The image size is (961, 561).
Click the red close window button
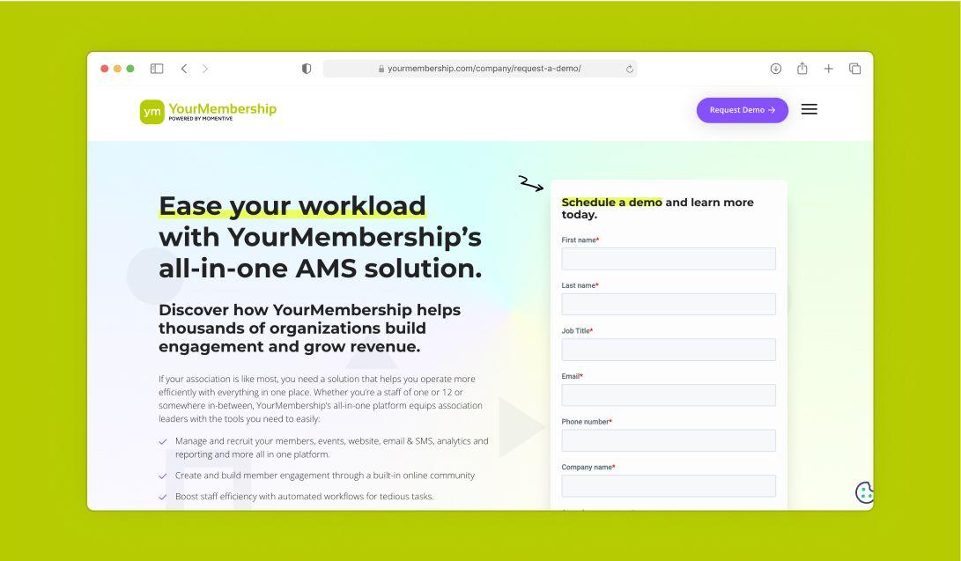click(104, 69)
